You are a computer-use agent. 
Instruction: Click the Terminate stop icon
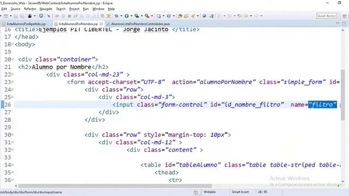69,16
